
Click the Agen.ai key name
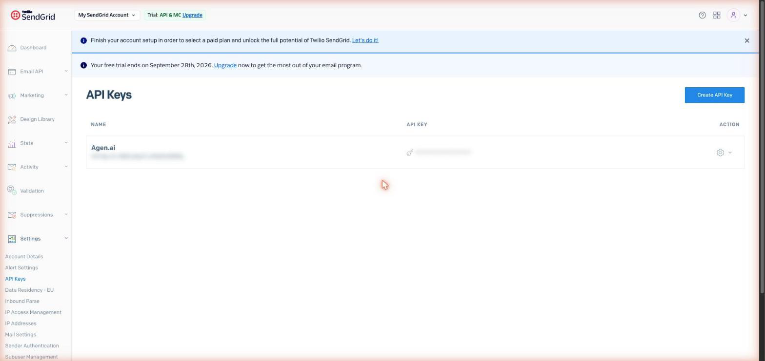coord(103,148)
